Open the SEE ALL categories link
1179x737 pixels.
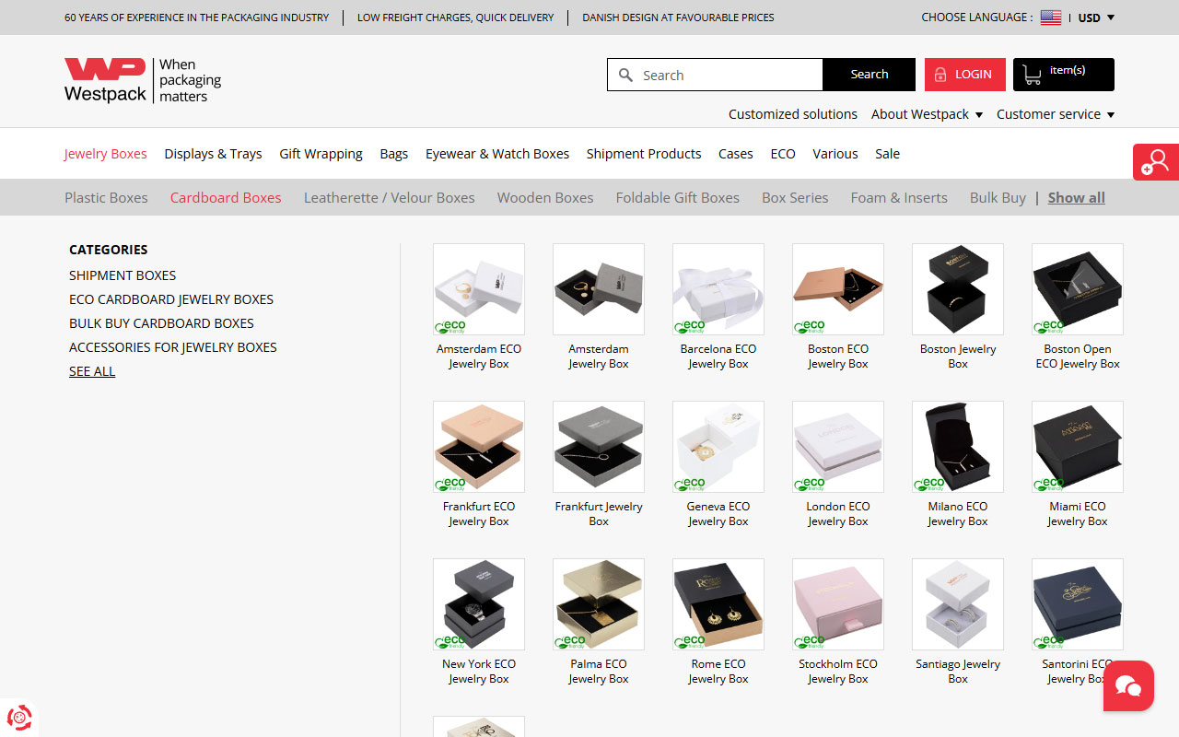[x=91, y=371]
